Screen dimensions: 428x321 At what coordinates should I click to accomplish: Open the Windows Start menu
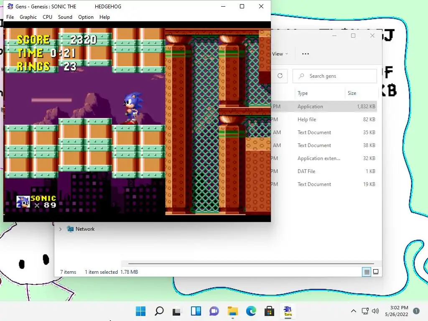(140, 311)
